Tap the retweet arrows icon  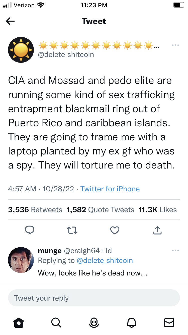pyautogui.click(x=72, y=230)
